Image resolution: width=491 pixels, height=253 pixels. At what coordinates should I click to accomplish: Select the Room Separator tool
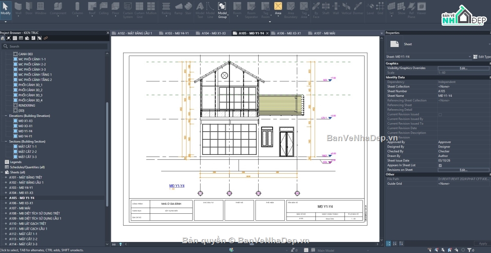coord(251,10)
